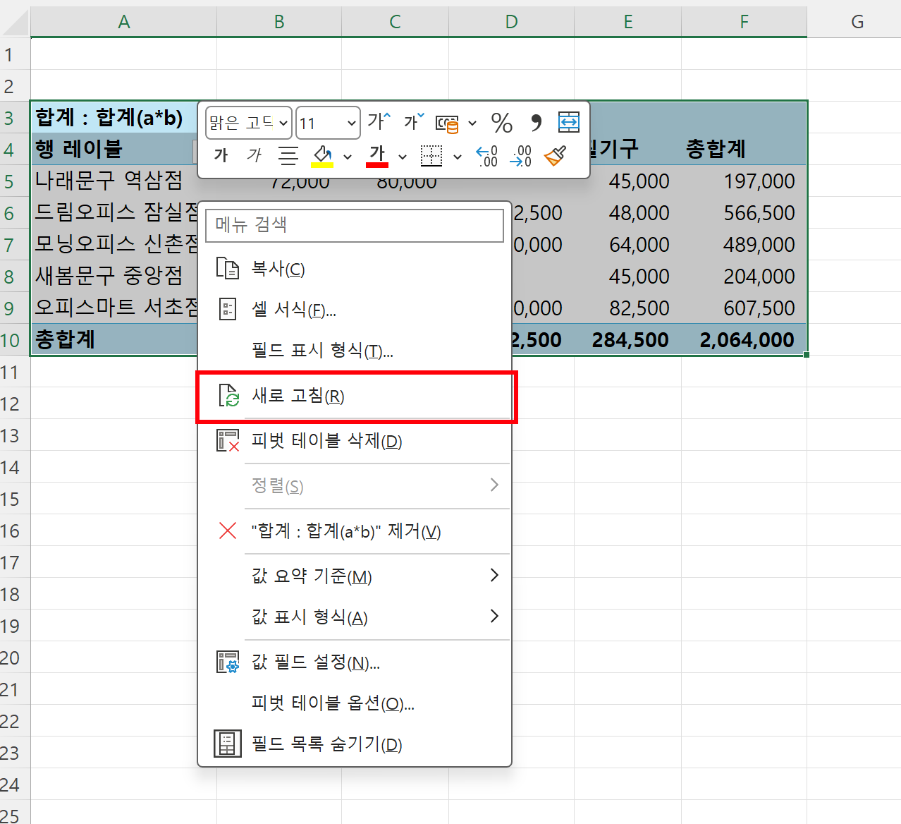Remove "합계 : 합계(a*b)" field
Screen dimensions: 901x824
coord(355,531)
